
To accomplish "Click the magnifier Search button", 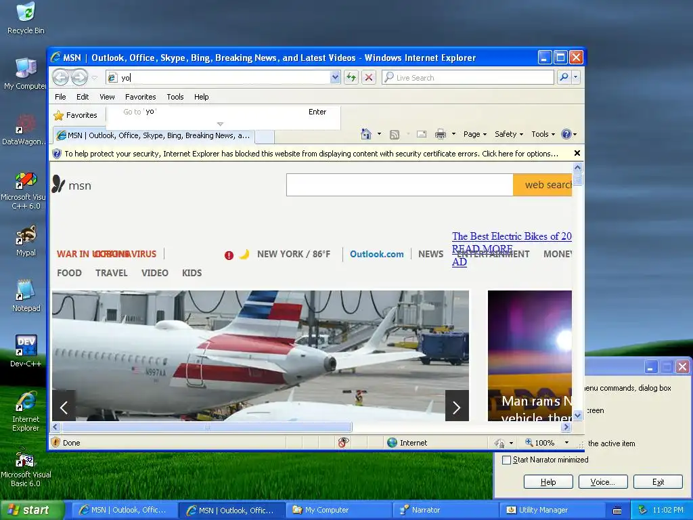I will pos(564,77).
